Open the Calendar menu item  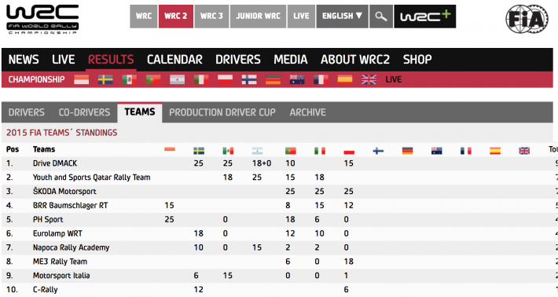(174, 60)
